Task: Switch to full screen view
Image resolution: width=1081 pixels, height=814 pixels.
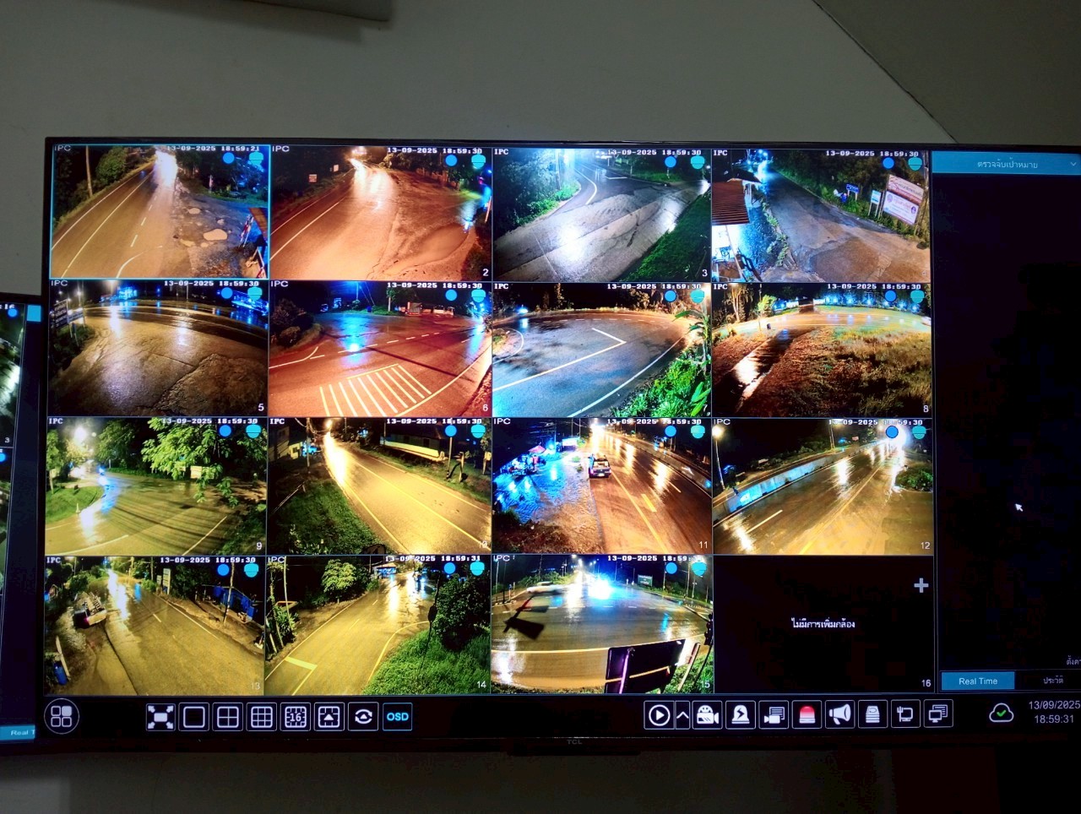Action: tap(160, 717)
